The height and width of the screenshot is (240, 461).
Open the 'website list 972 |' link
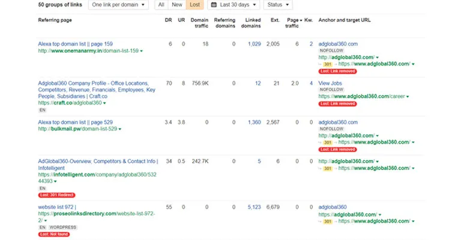pos(57,207)
